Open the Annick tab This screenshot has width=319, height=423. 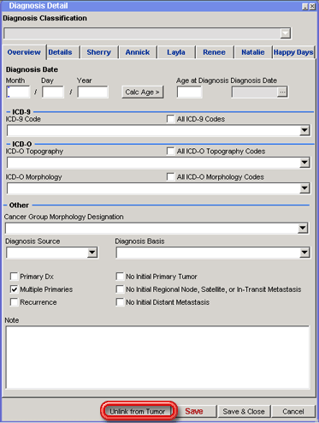click(138, 52)
